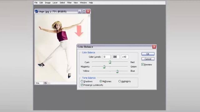Viewport: 200px width, 112px height.
Task: Select the Midtones tone option
Action: pos(101,81)
